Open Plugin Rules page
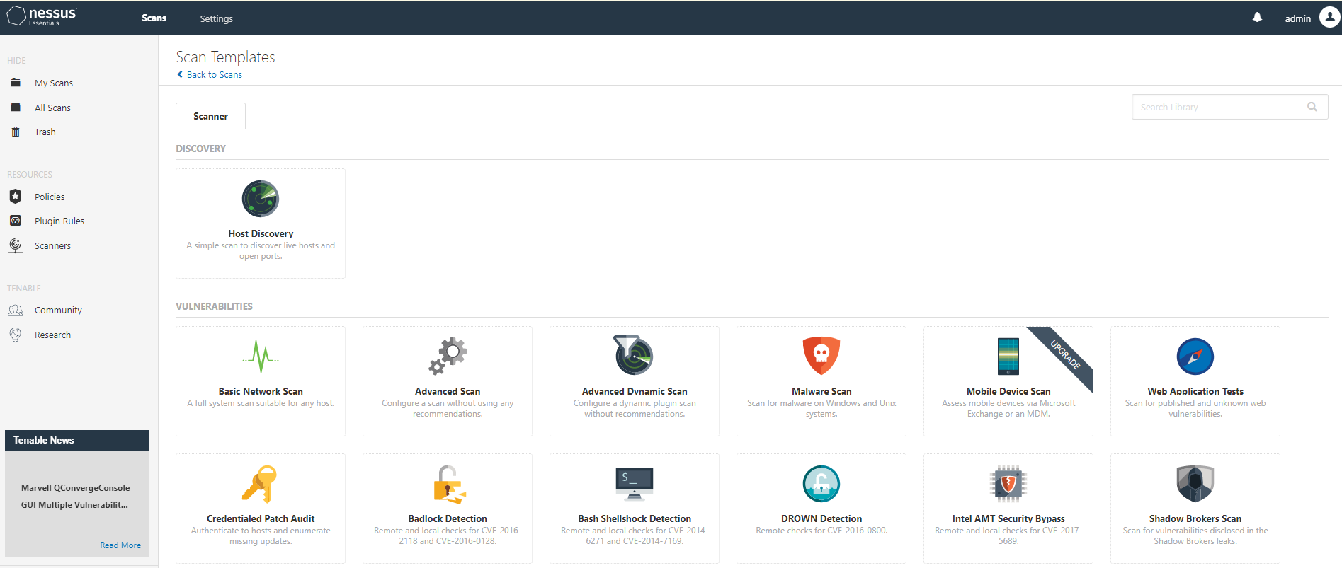This screenshot has width=1342, height=568. [x=59, y=221]
